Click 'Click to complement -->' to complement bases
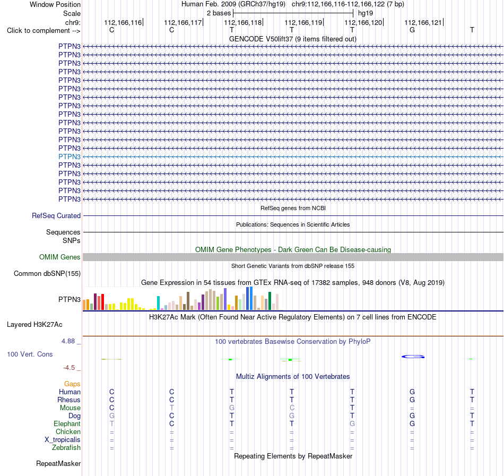This screenshot has height=476, width=504. click(44, 31)
